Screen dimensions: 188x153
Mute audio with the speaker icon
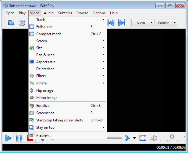154,138
